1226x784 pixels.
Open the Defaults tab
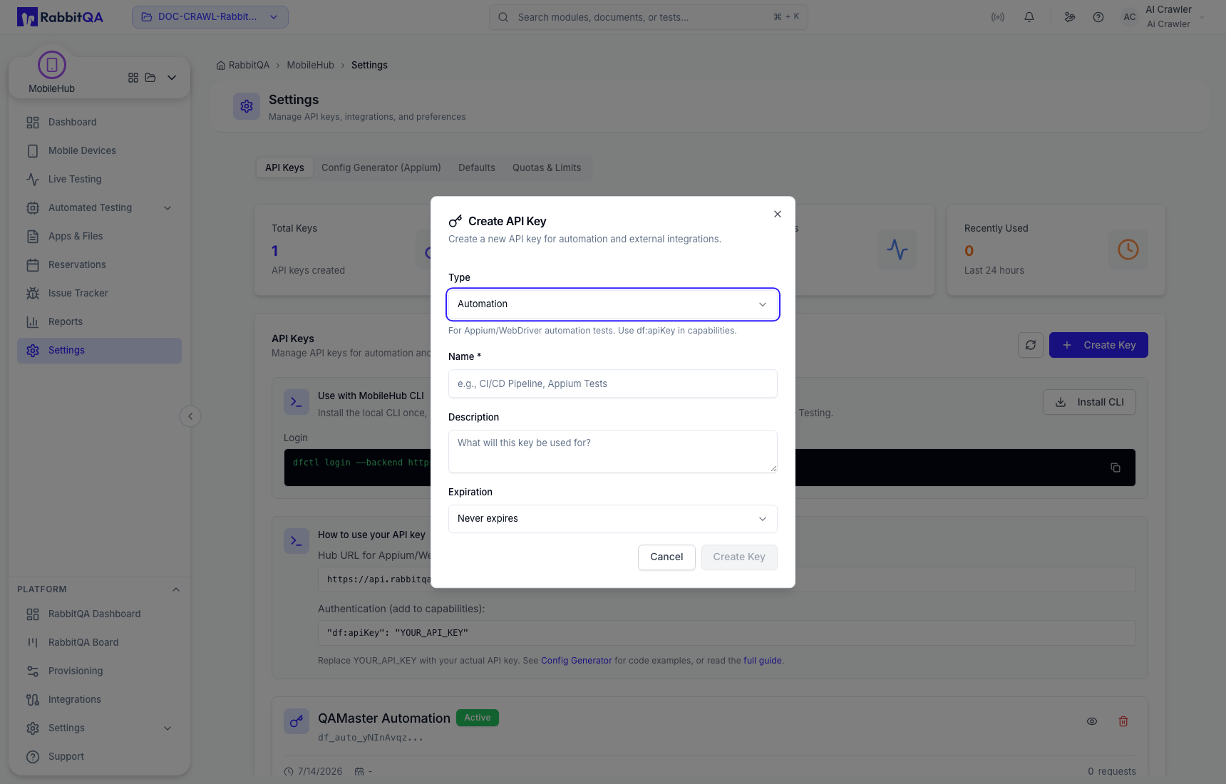(x=477, y=167)
